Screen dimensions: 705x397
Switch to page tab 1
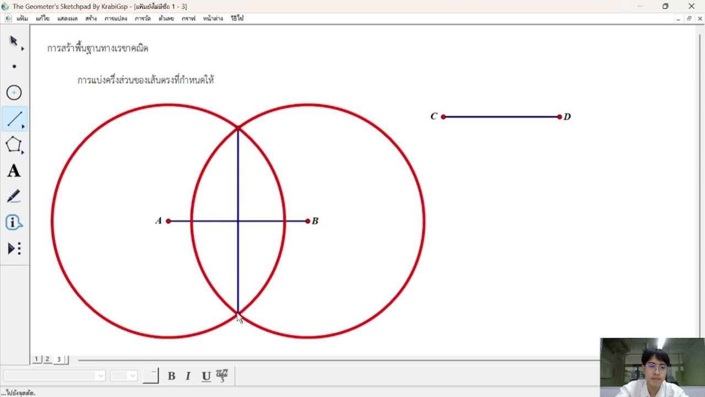pos(37,359)
